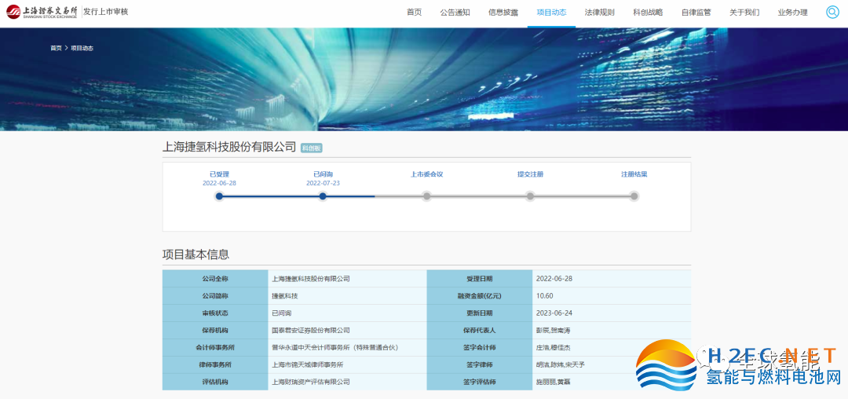Go to 首页 in the breadcrumb
The width and height of the screenshot is (848, 399).
pyautogui.click(x=56, y=48)
